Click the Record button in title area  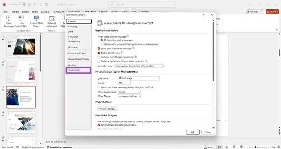click(252, 11)
